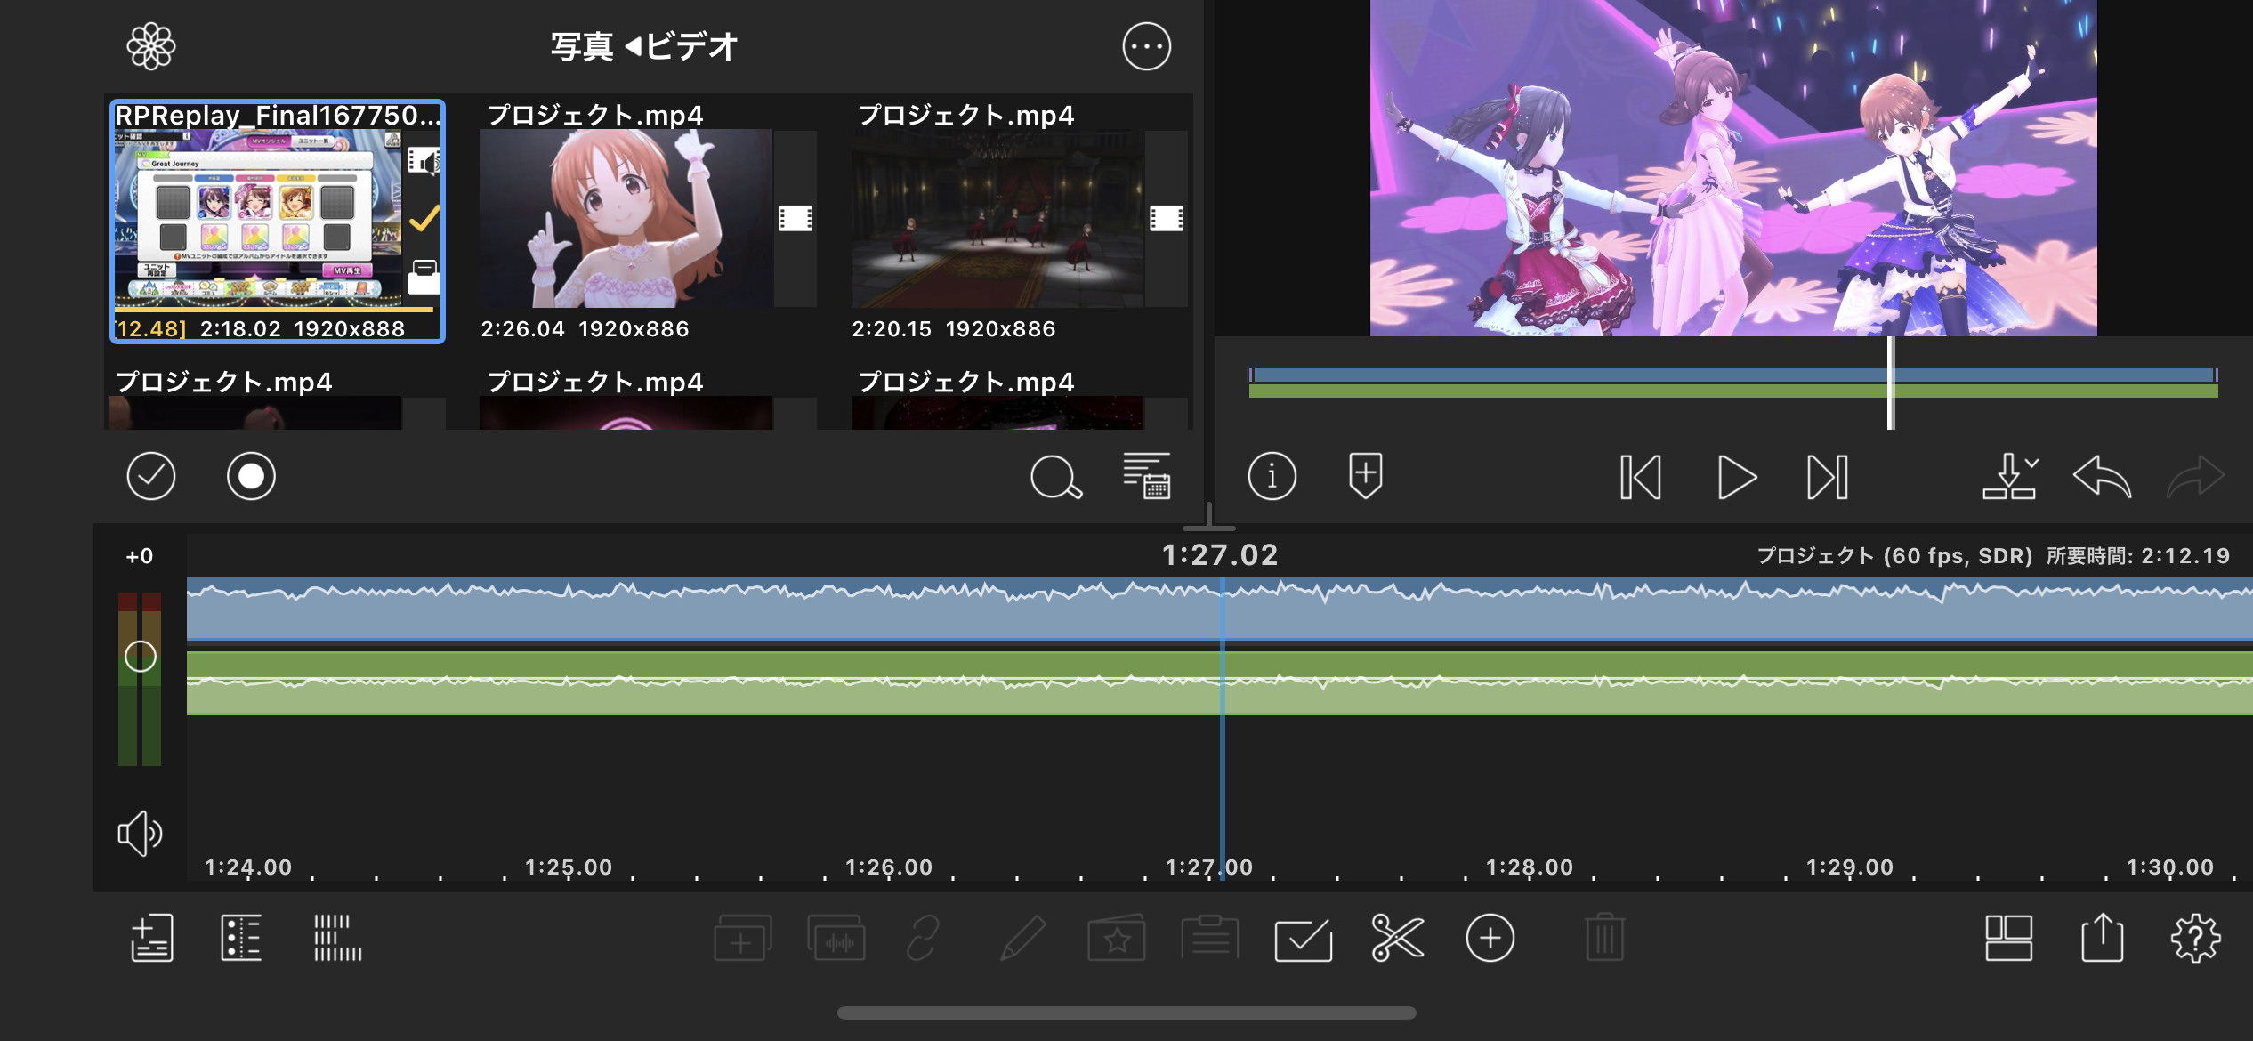The height and width of the screenshot is (1041, 2253).
Task: Open the sort list calendar icon
Action: tap(1147, 476)
